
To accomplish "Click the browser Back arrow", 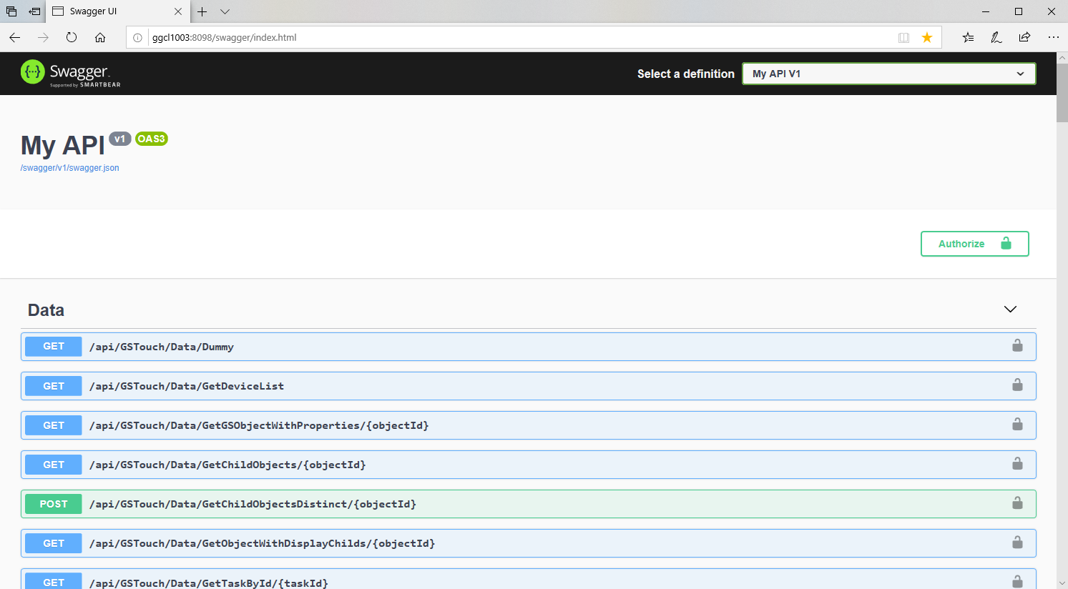I will 14,37.
